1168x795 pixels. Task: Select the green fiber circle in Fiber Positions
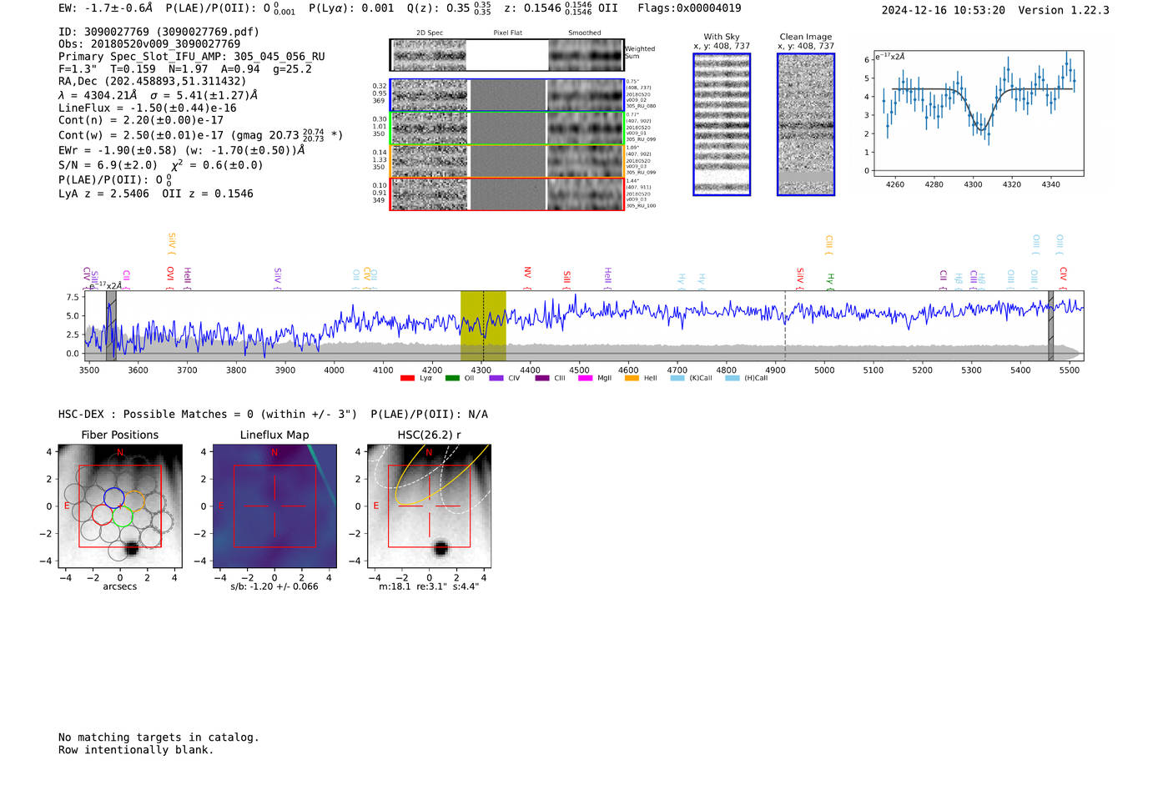coord(123,516)
